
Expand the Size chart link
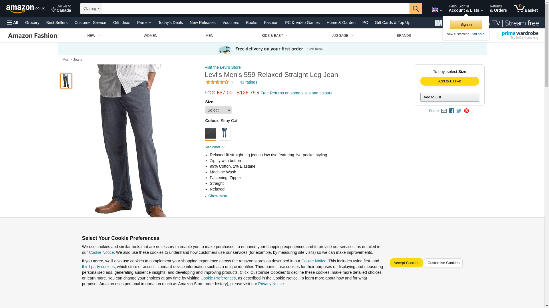point(214,147)
